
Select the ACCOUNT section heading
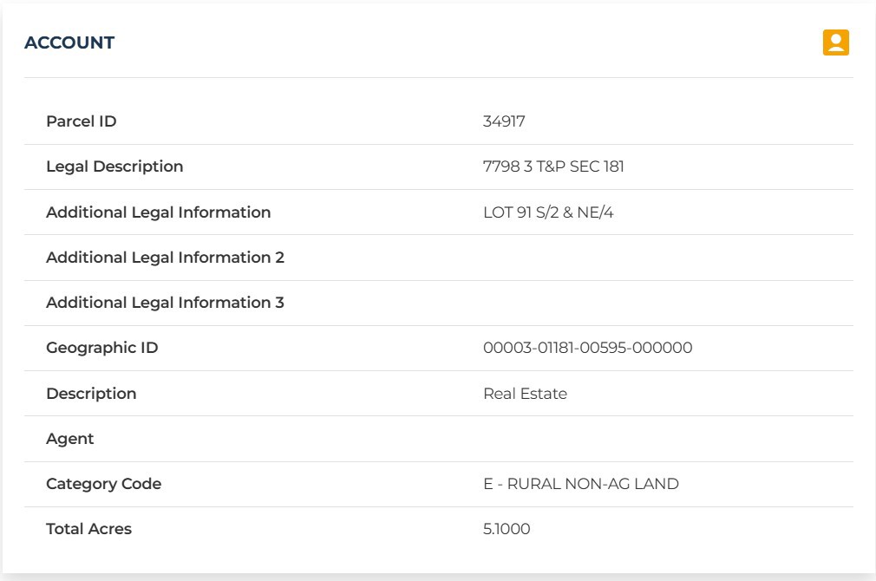click(x=69, y=42)
